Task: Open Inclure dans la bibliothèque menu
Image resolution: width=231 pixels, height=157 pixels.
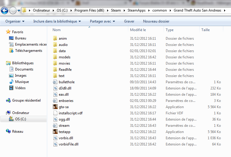Action: click(57, 21)
